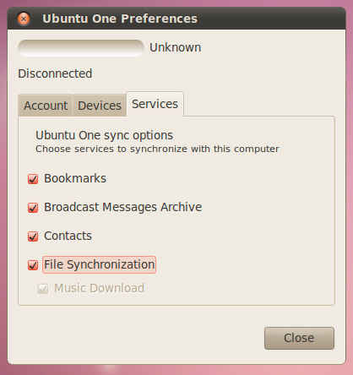Click the Contacts label text
Image resolution: width=353 pixels, height=375 pixels.
coord(68,236)
